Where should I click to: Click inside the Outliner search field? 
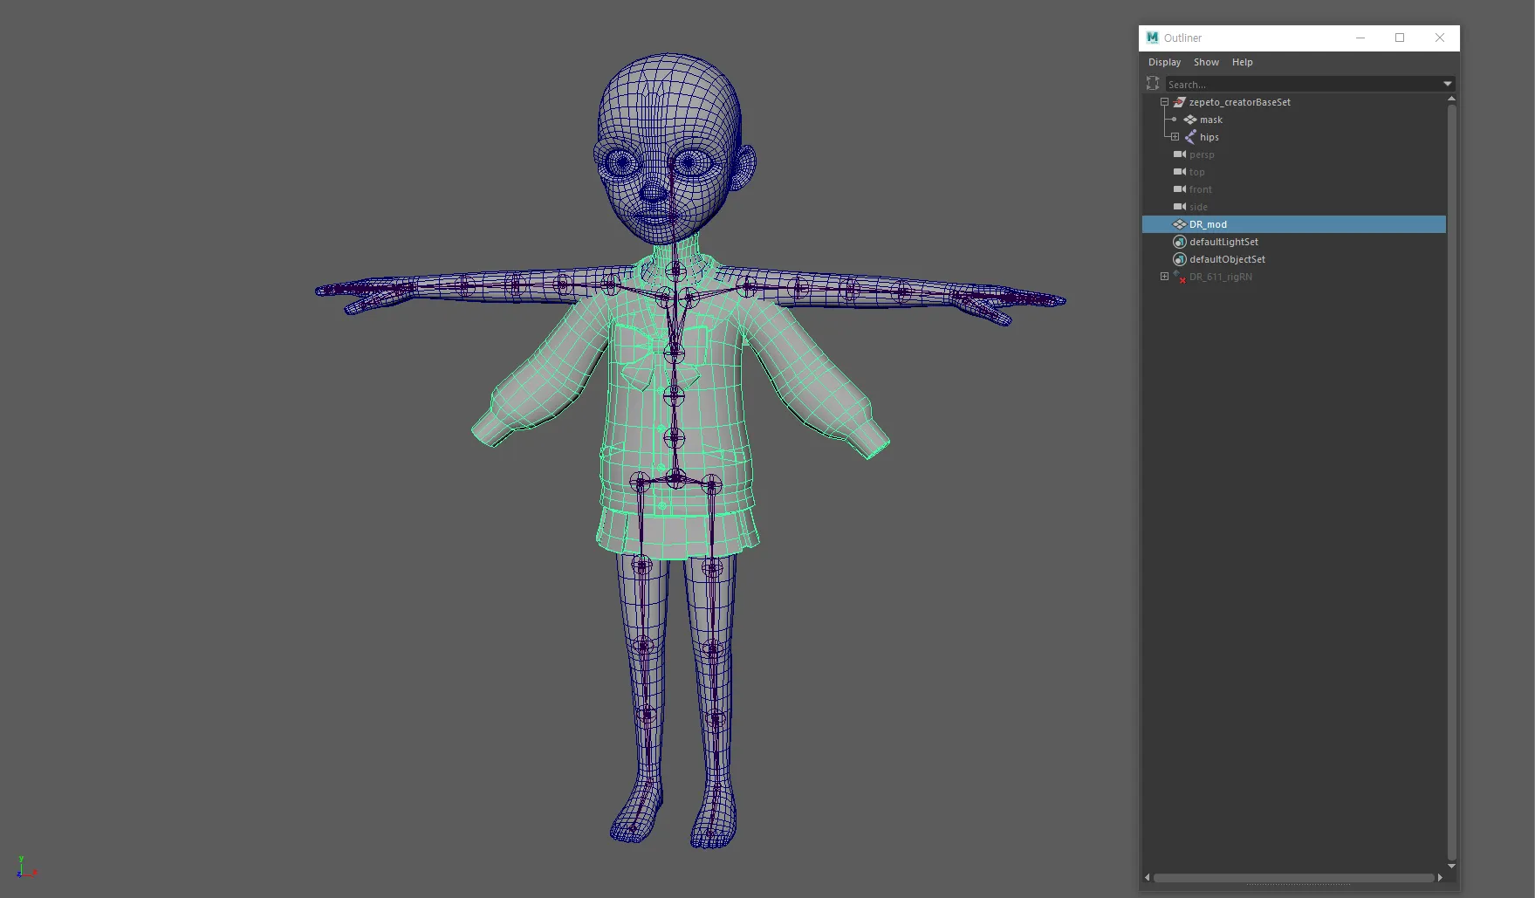tap(1303, 84)
